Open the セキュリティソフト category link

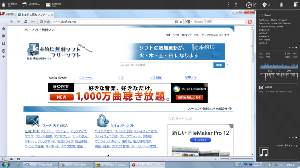123,125
